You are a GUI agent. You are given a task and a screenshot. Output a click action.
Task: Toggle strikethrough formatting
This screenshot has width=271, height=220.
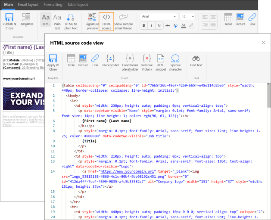[168, 25]
